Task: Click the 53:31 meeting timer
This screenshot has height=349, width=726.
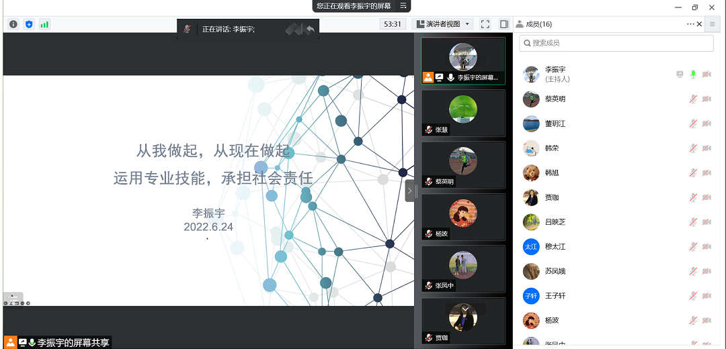Action: pyautogui.click(x=392, y=24)
